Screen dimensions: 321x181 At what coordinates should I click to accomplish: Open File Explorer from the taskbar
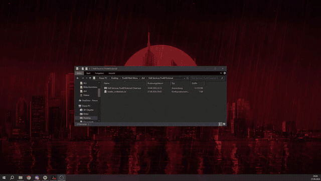point(21,177)
